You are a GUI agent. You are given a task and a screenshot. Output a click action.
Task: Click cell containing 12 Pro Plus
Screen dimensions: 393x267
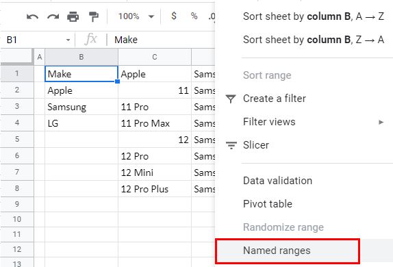(x=155, y=189)
